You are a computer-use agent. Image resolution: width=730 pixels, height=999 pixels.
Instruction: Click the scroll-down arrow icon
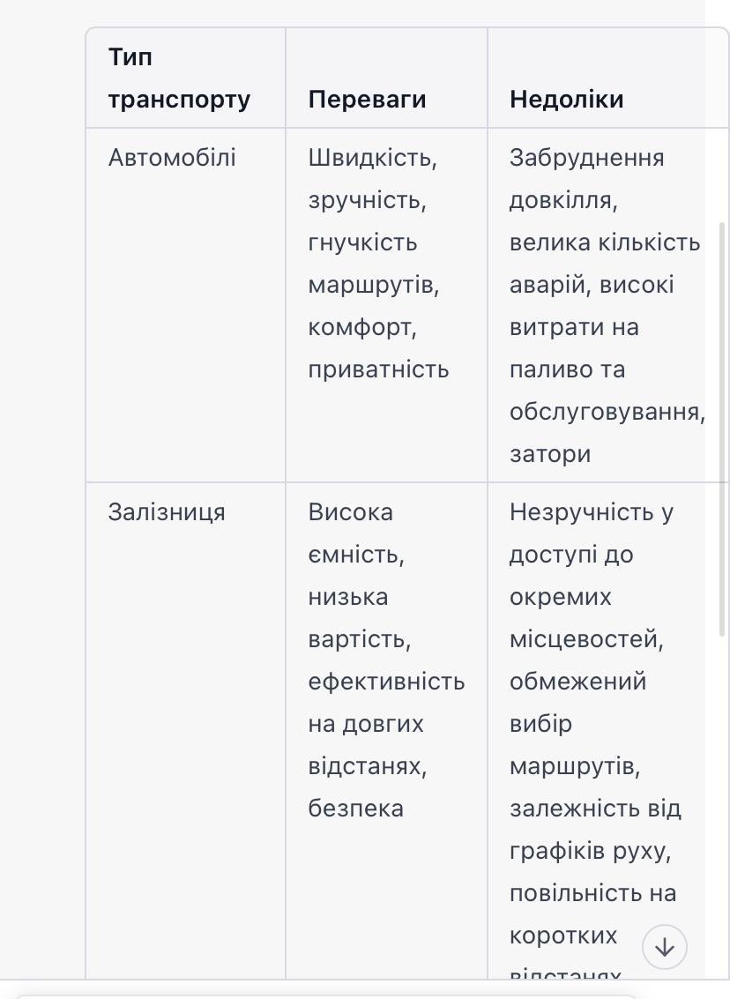[665, 947]
